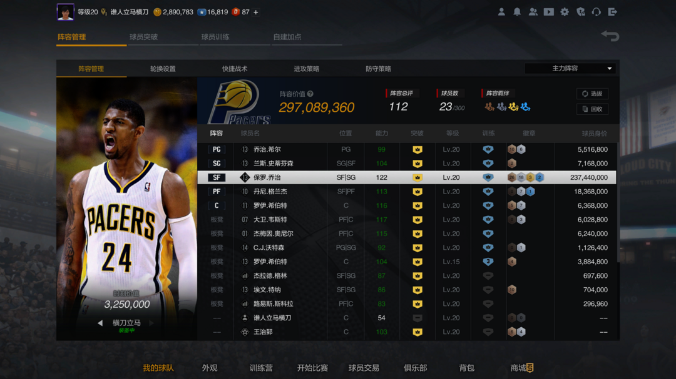Click the video playback icon
Viewport: 676px width, 379px height.
coord(549,12)
